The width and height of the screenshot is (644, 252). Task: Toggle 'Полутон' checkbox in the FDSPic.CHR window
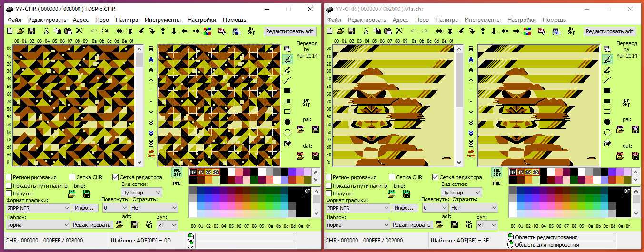(x=9, y=194)
